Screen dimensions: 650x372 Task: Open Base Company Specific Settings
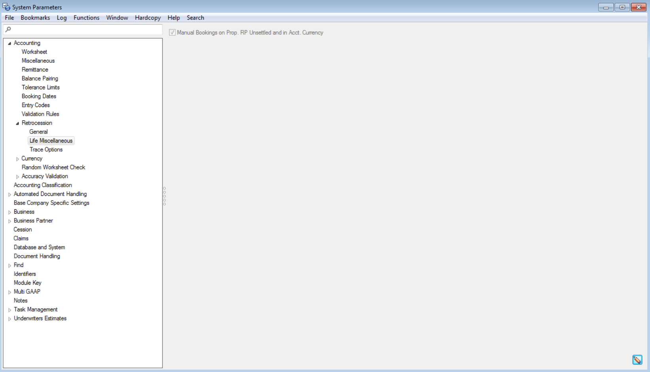[51, 203]
